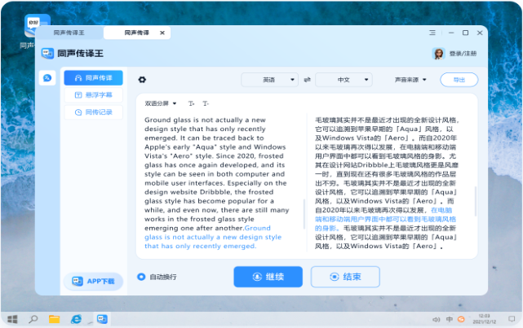523x328 pixels.
Task: Open the notification center icon
Action: tap(512, 319)
